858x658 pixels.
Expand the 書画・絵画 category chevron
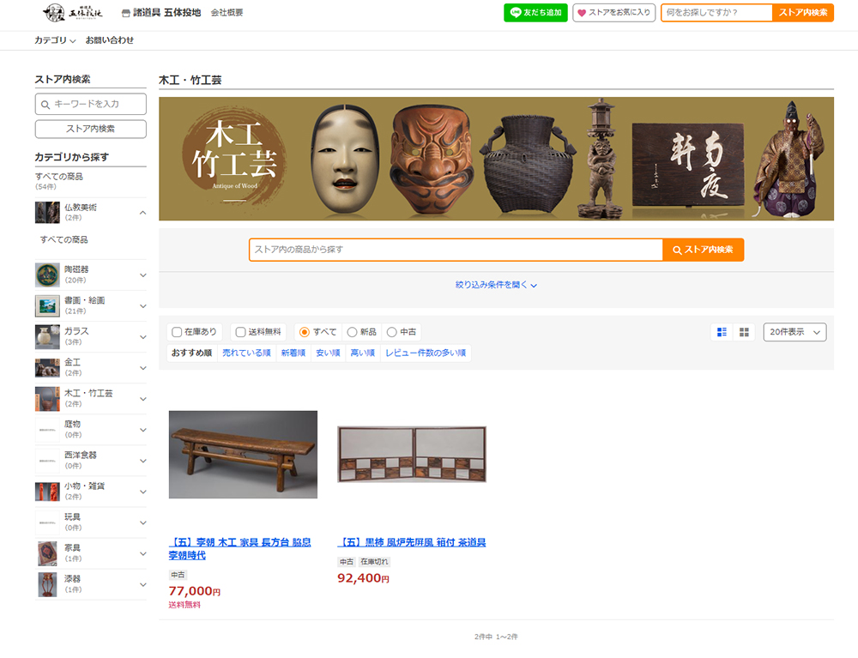click(x=142, y=306)
